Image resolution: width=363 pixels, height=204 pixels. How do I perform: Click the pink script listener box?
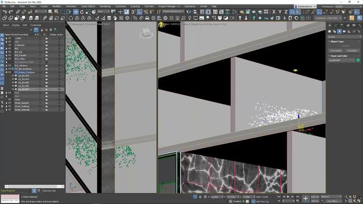[10, 197]
